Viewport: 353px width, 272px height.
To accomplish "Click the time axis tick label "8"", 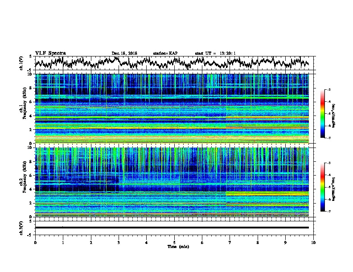I will (258, 243).
